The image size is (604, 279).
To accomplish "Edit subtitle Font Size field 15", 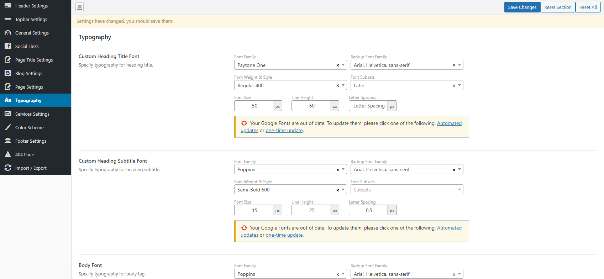I will (x=254, y=210).
